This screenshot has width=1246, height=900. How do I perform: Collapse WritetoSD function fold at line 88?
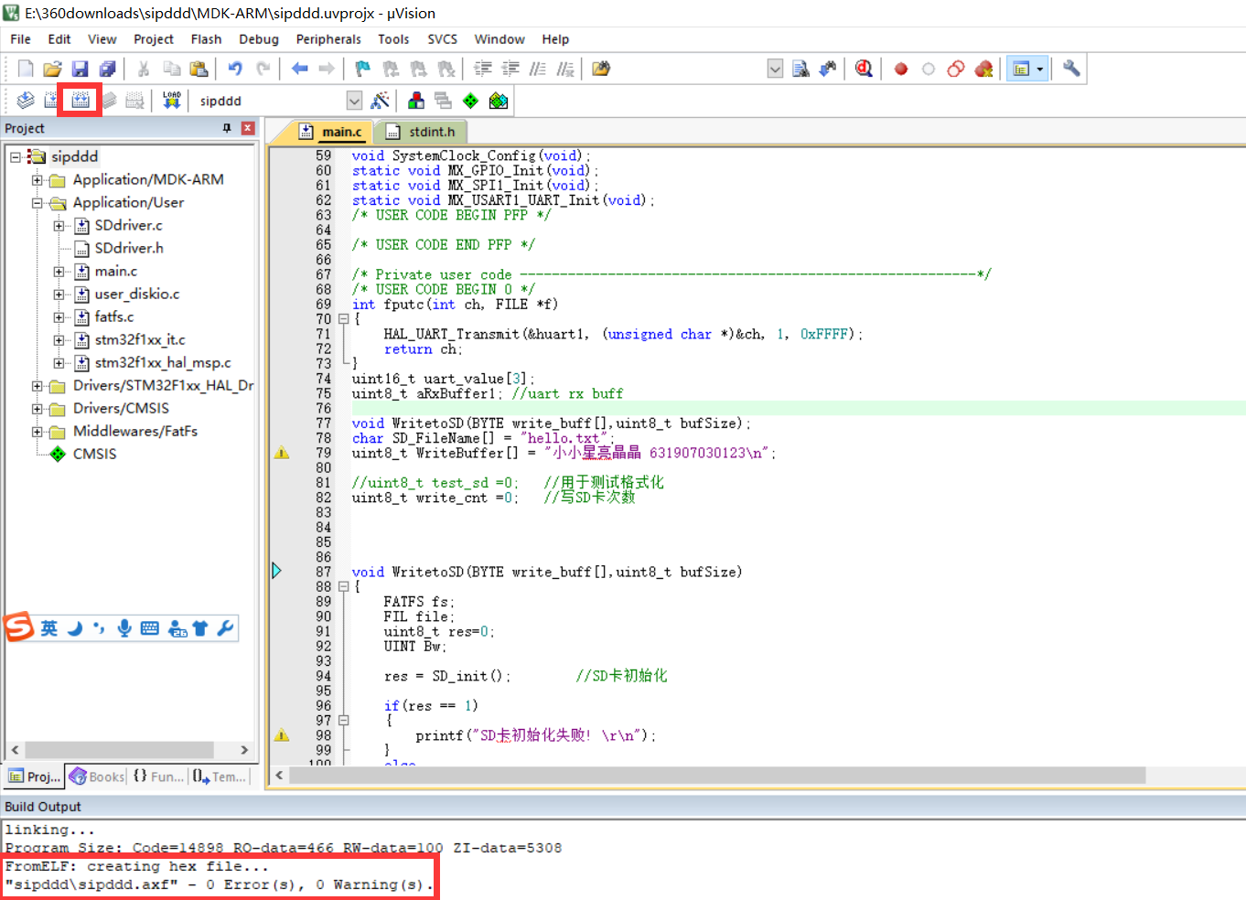(343, 586)
